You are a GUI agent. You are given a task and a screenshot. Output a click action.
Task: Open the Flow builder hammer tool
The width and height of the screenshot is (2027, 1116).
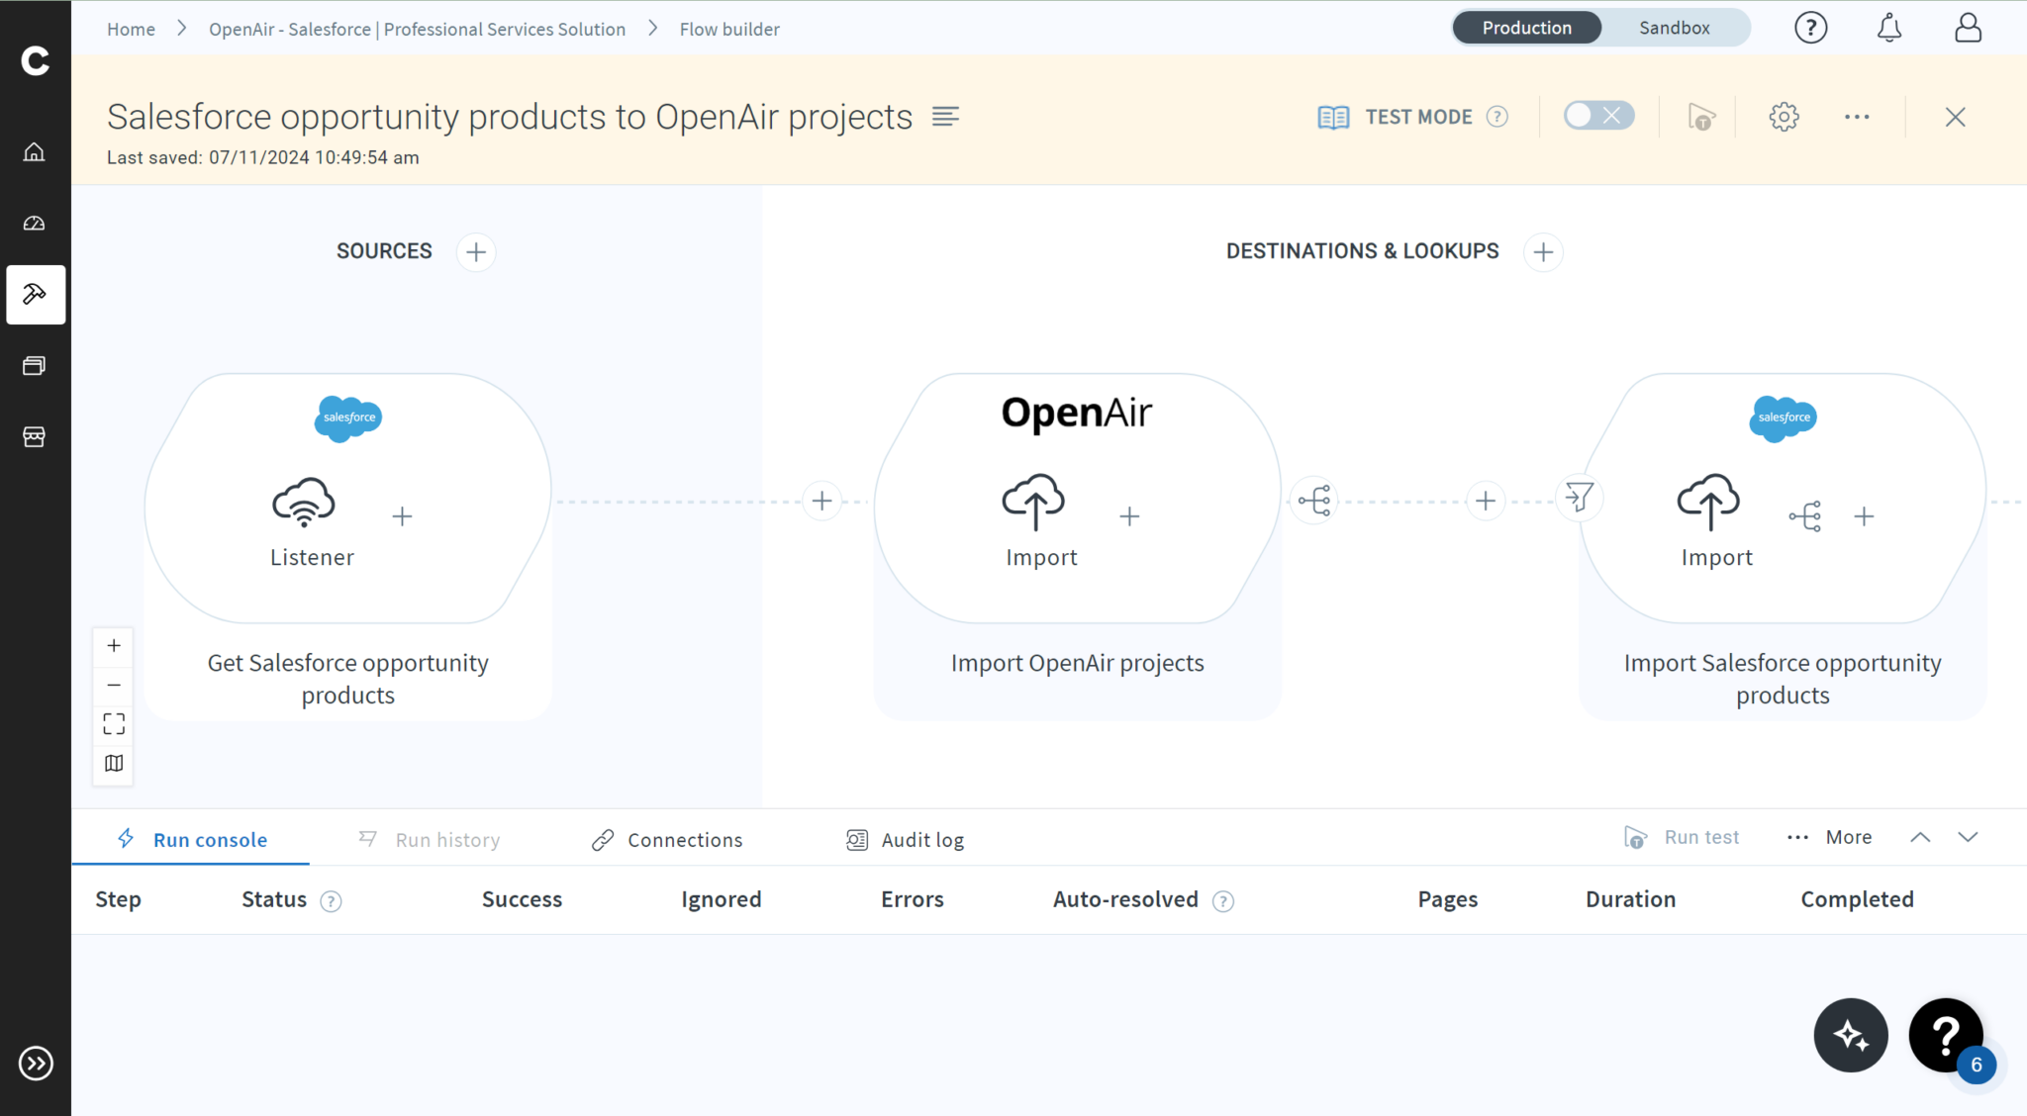(x=36, y=295)
